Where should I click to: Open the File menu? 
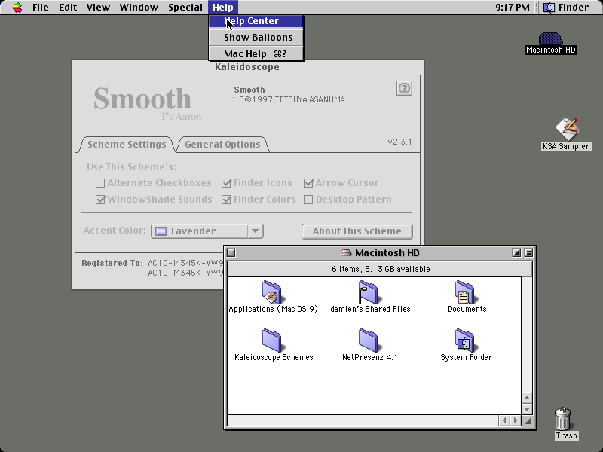pos(41,7)
